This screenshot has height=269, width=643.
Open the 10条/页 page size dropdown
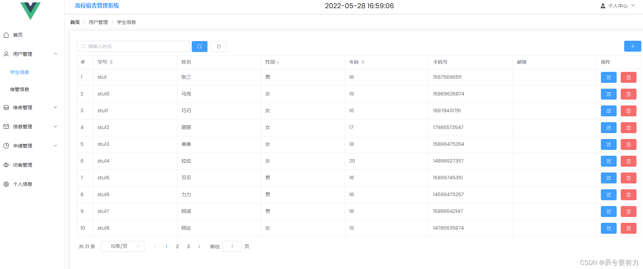[x=122, y=246]
